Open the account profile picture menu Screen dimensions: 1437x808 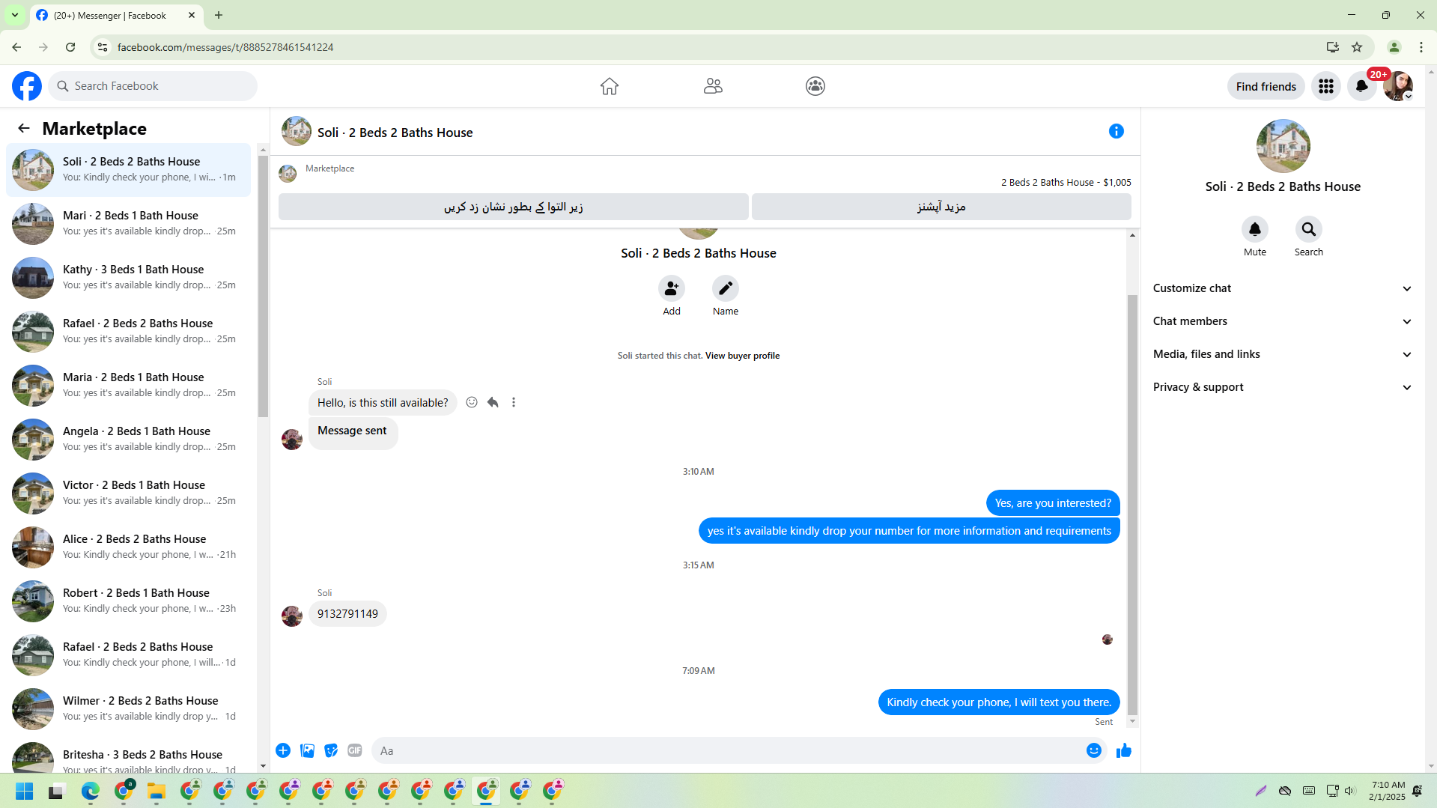[1398, 86]
